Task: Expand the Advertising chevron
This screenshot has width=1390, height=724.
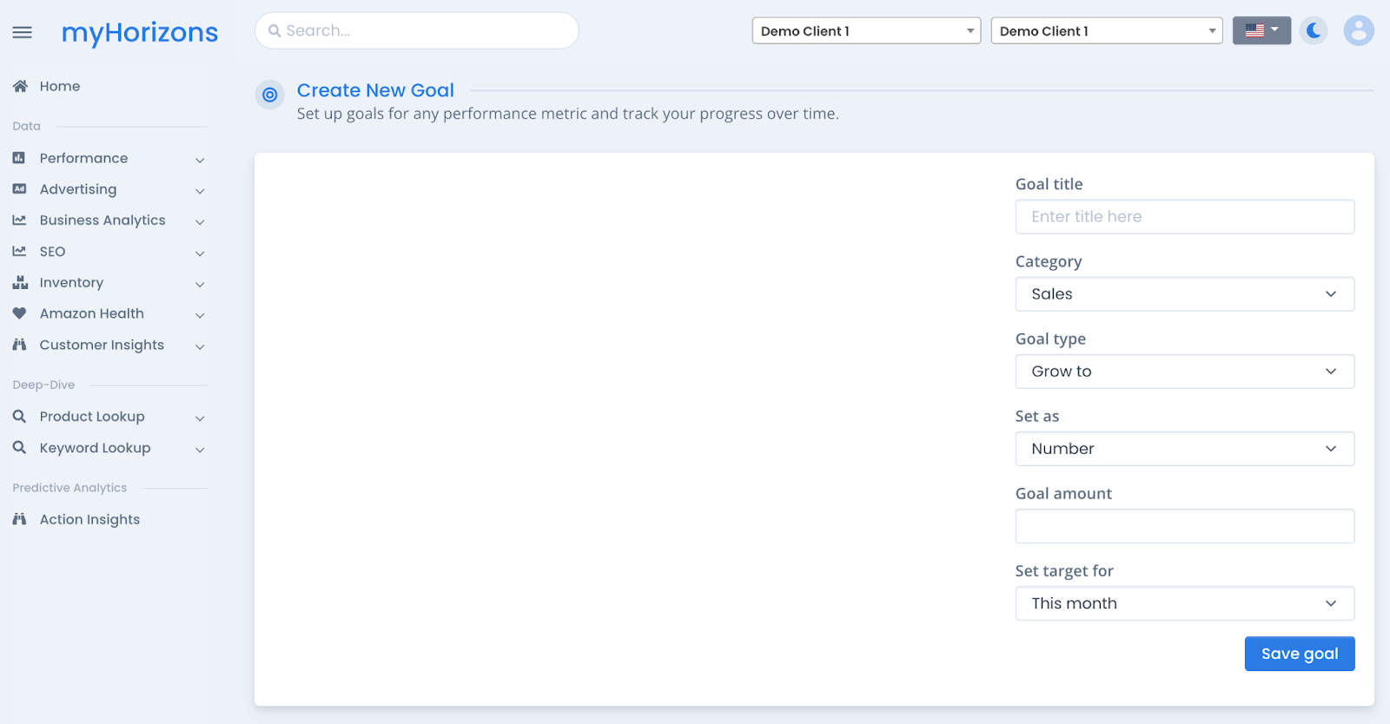Action: [x=200, y=191]
